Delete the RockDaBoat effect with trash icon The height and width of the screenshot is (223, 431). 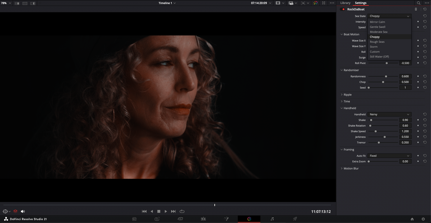coord(416,9)
